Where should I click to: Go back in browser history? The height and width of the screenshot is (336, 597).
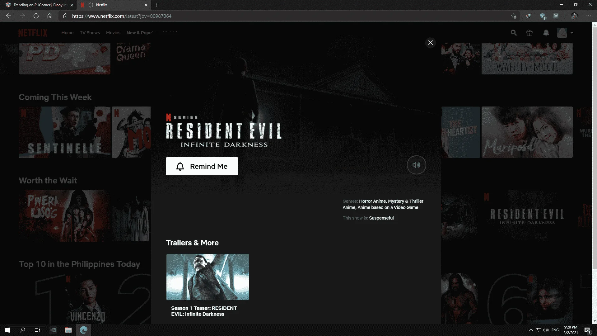pyautogui.click(x=9, y=16)
